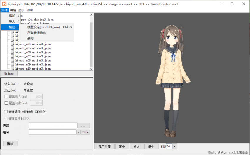Choose 姿势 export option
Screen dimensions: 250x155
[46, 38]
